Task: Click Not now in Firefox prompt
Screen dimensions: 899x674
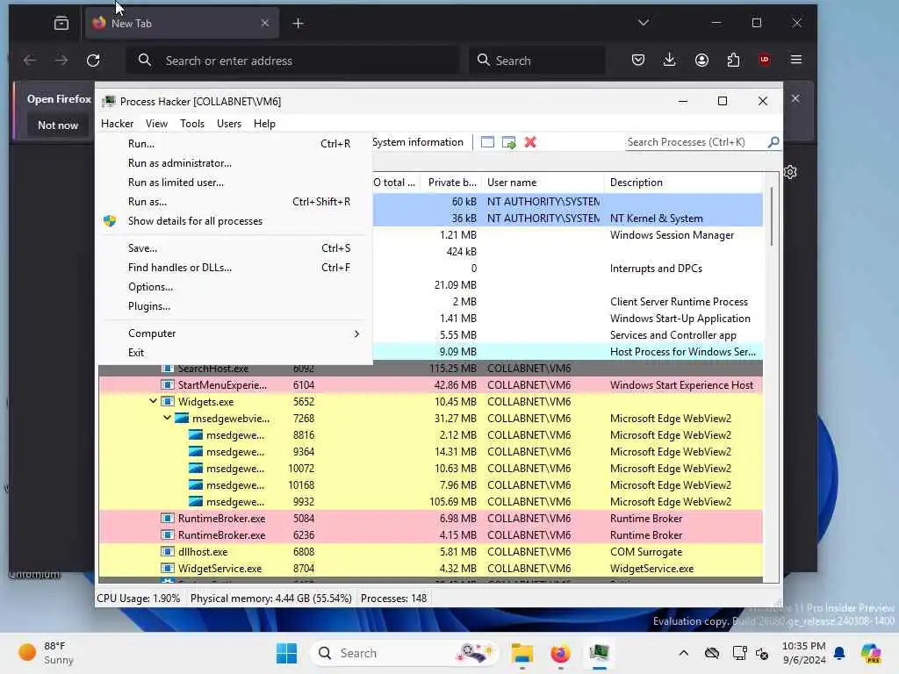Action: point(58,125)
